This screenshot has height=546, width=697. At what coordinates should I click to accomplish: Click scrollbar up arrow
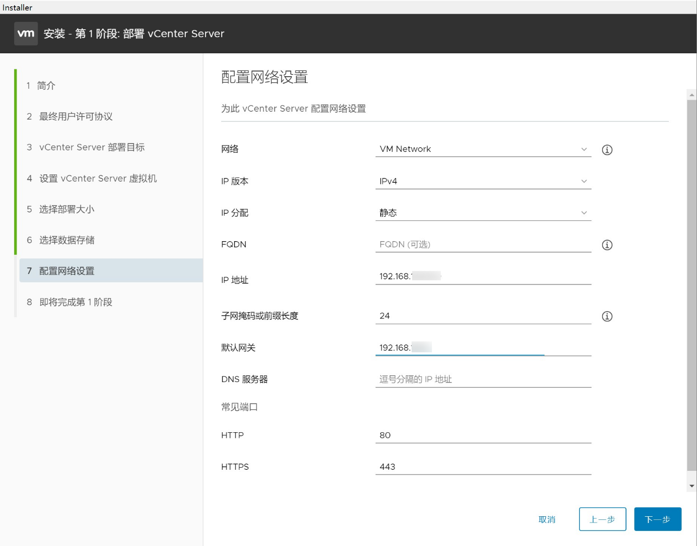click(x=692, y=95)
